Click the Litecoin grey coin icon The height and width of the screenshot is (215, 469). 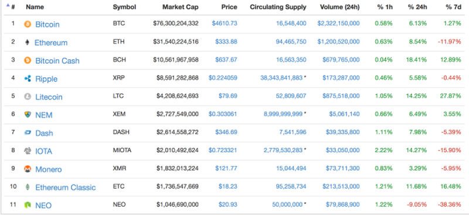coord(28,97)
